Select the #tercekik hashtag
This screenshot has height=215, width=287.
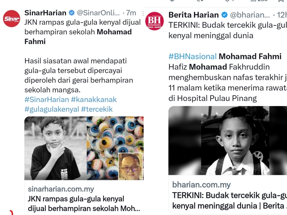click(x=97, y=109)
